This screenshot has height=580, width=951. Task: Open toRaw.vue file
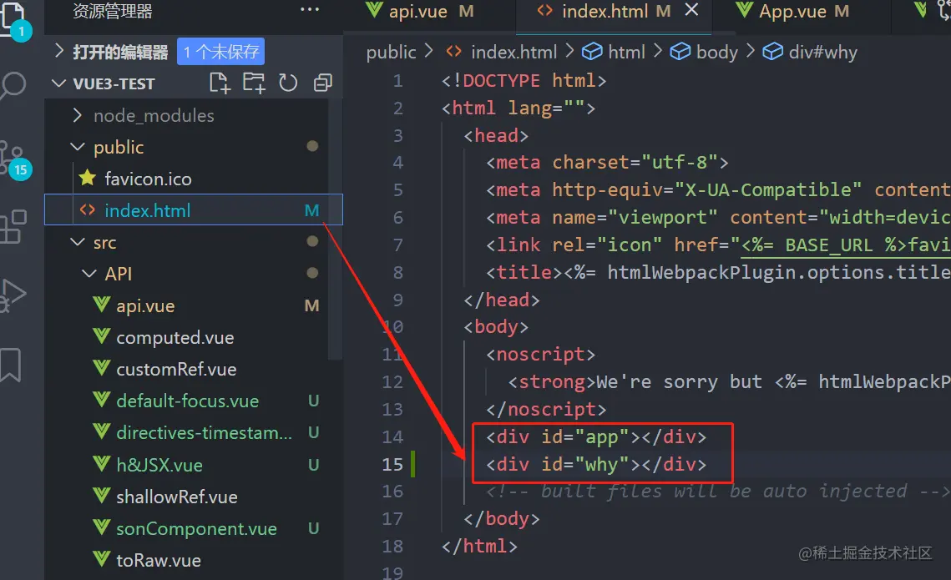coord(159,561)
